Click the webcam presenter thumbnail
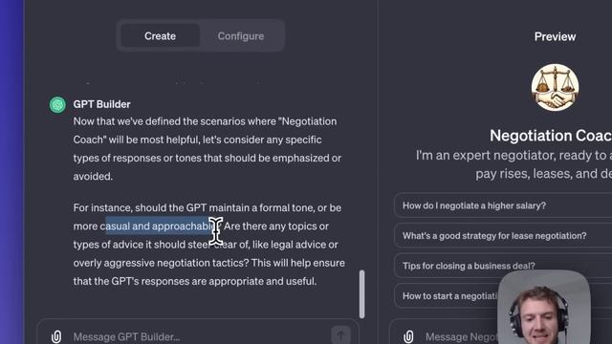612x344 pixels. pos(544,308)
